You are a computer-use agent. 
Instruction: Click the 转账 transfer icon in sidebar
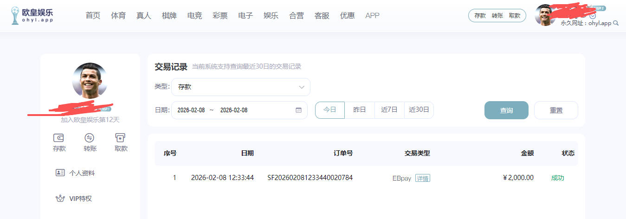pos(90,138)
